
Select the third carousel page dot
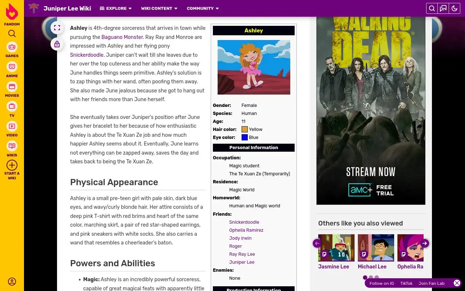click(x=377, y=278)
